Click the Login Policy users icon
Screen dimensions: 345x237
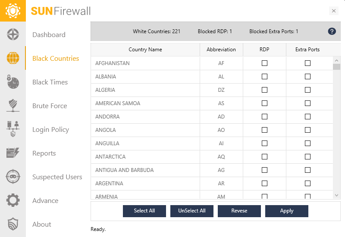[x=13, y=129]
